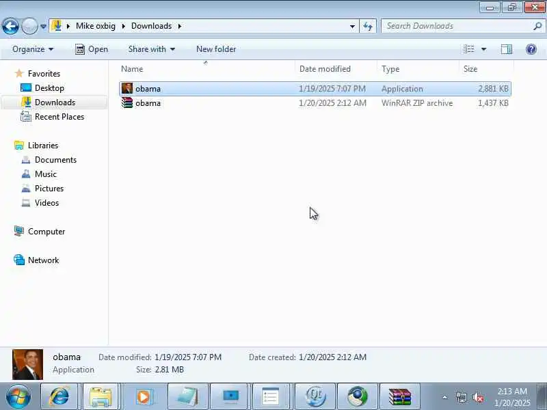Click the 1/20/2025 2:12 AM date cell
Viewport: 547px width, 410px height.
click(x=332, y=103)
